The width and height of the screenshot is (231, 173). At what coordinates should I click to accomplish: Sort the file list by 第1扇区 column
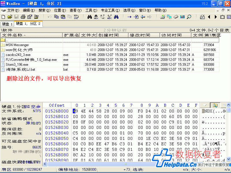click(211, 35)
